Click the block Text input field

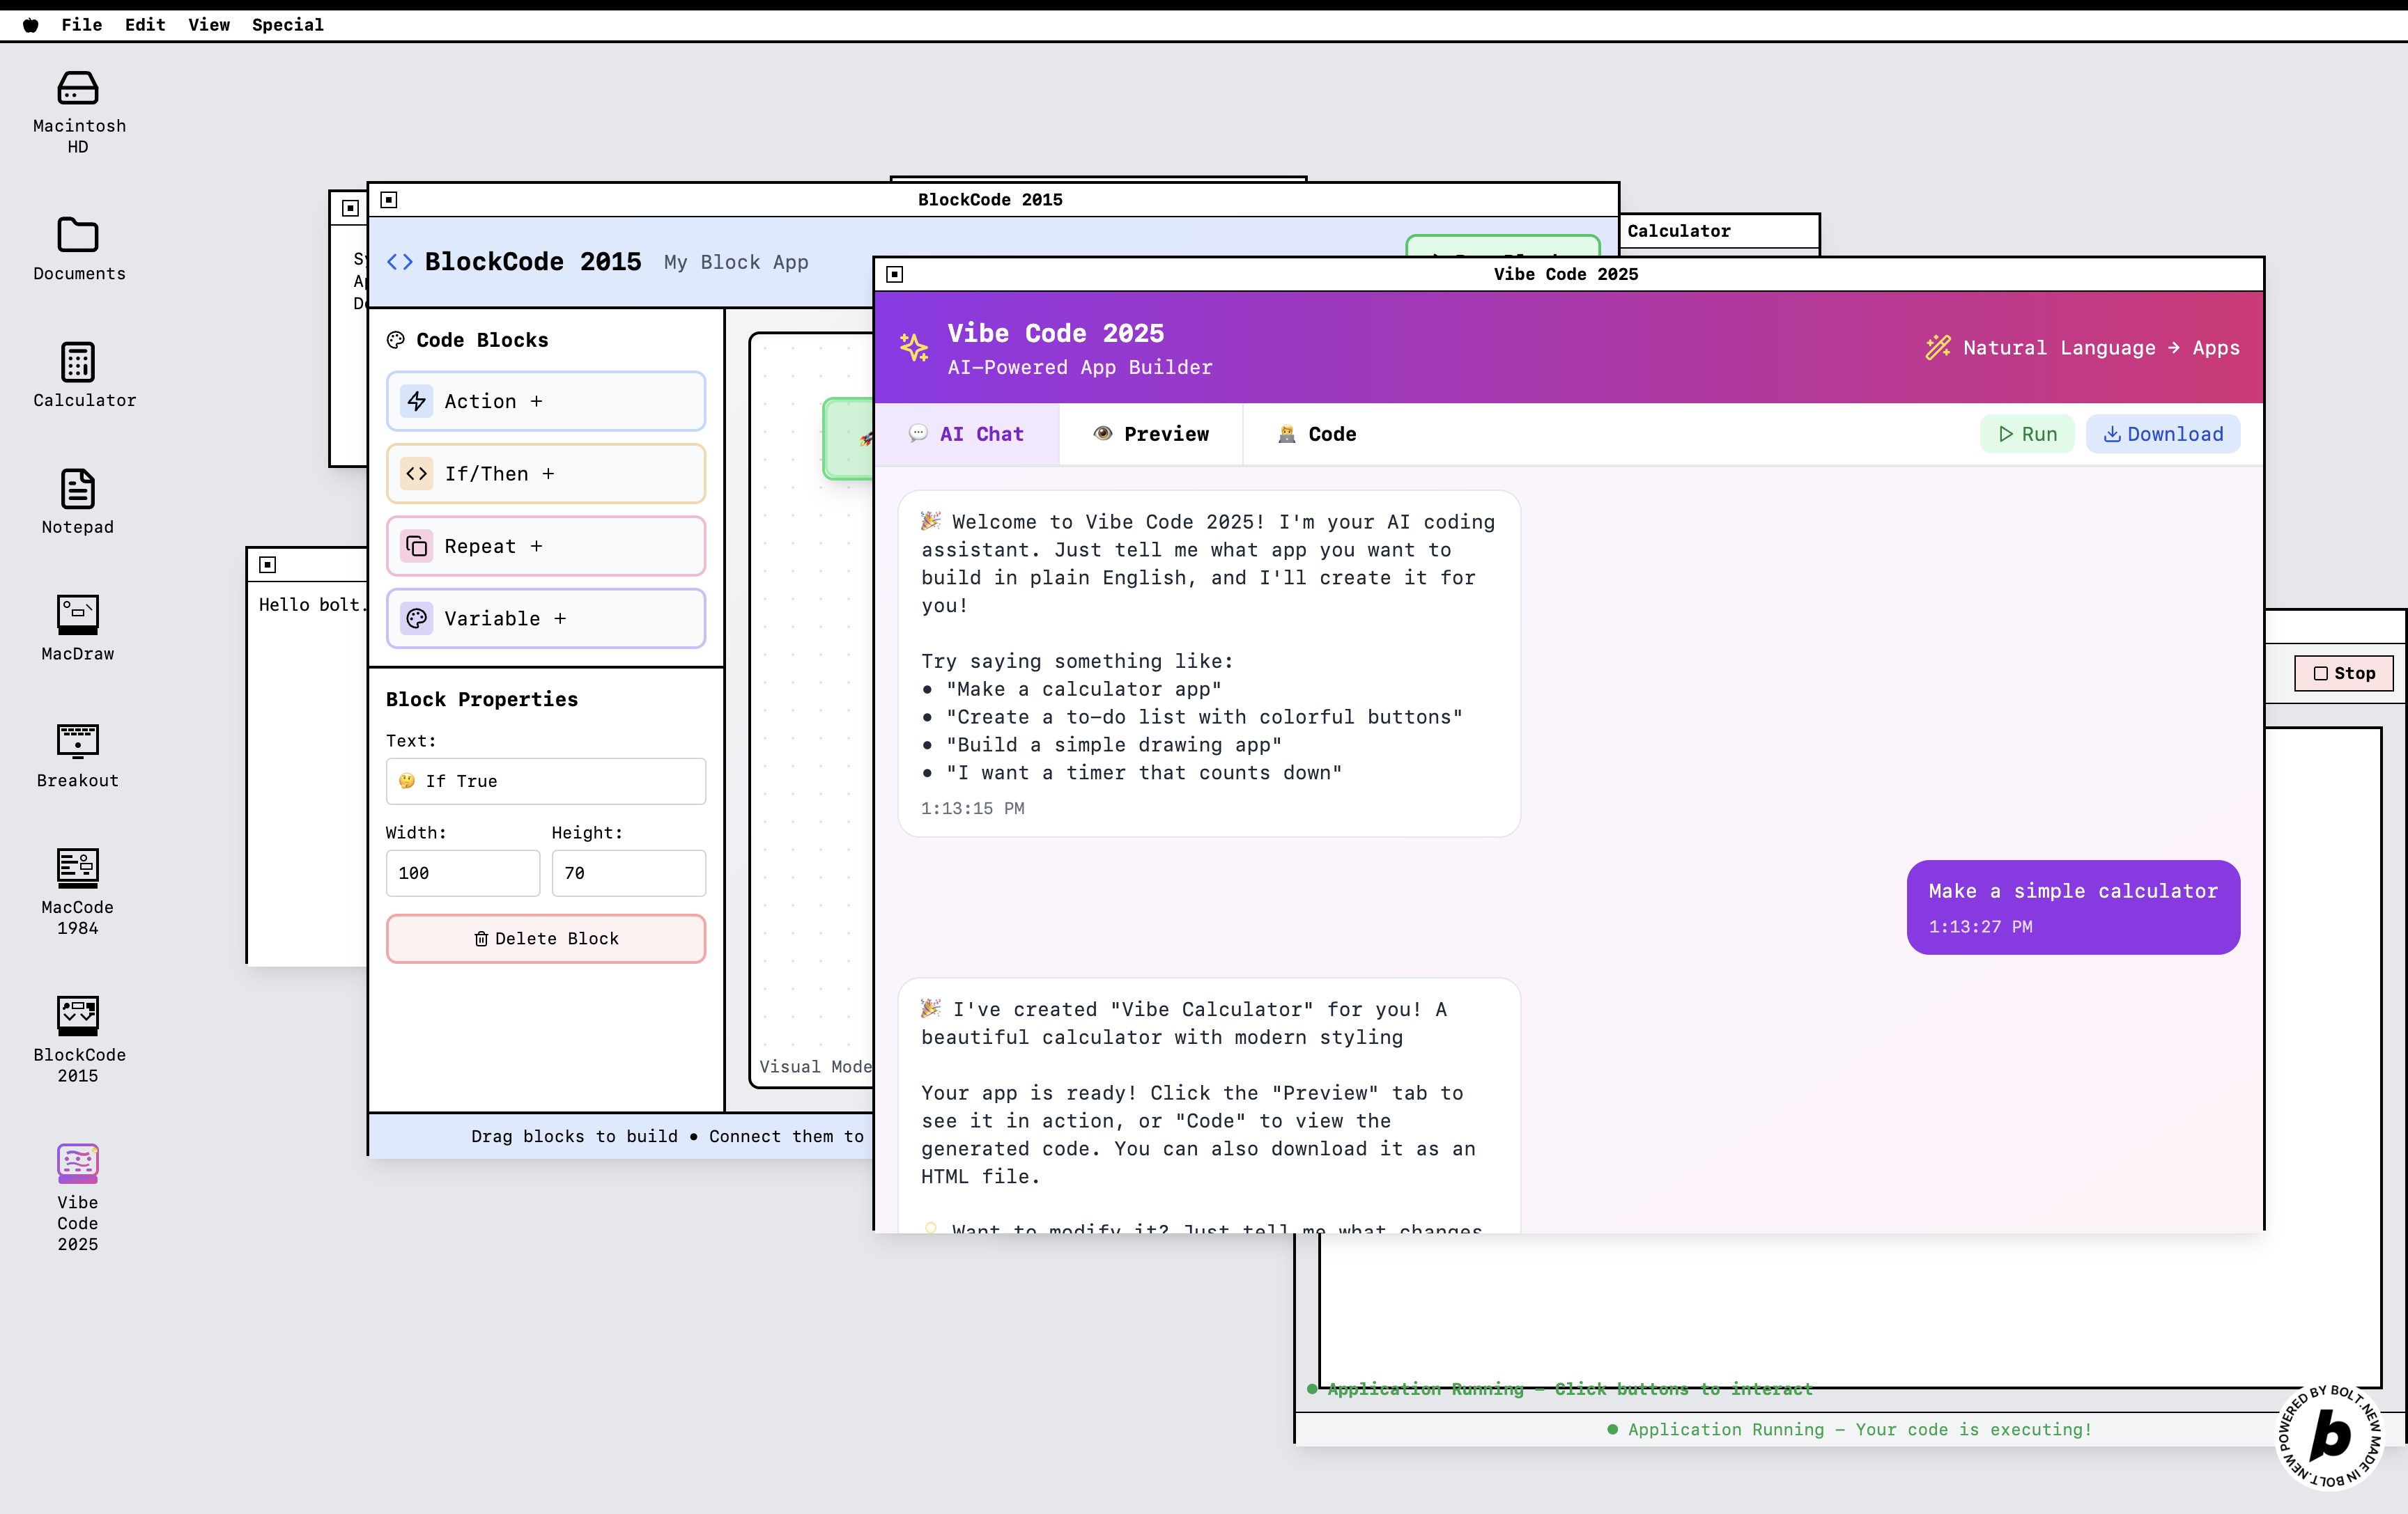(x=545, y=781)
